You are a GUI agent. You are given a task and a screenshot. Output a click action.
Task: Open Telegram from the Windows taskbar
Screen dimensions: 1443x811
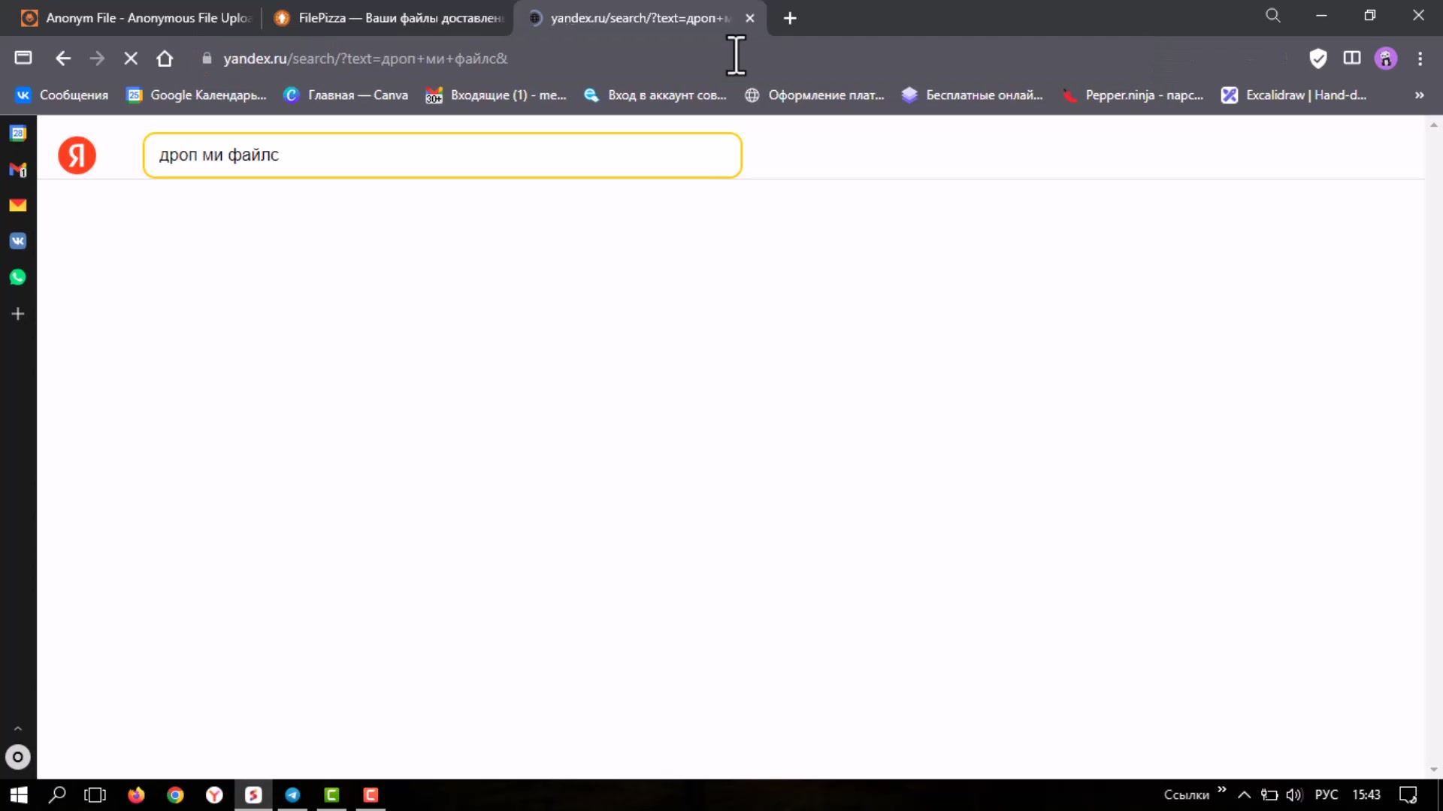pos(292,795)
